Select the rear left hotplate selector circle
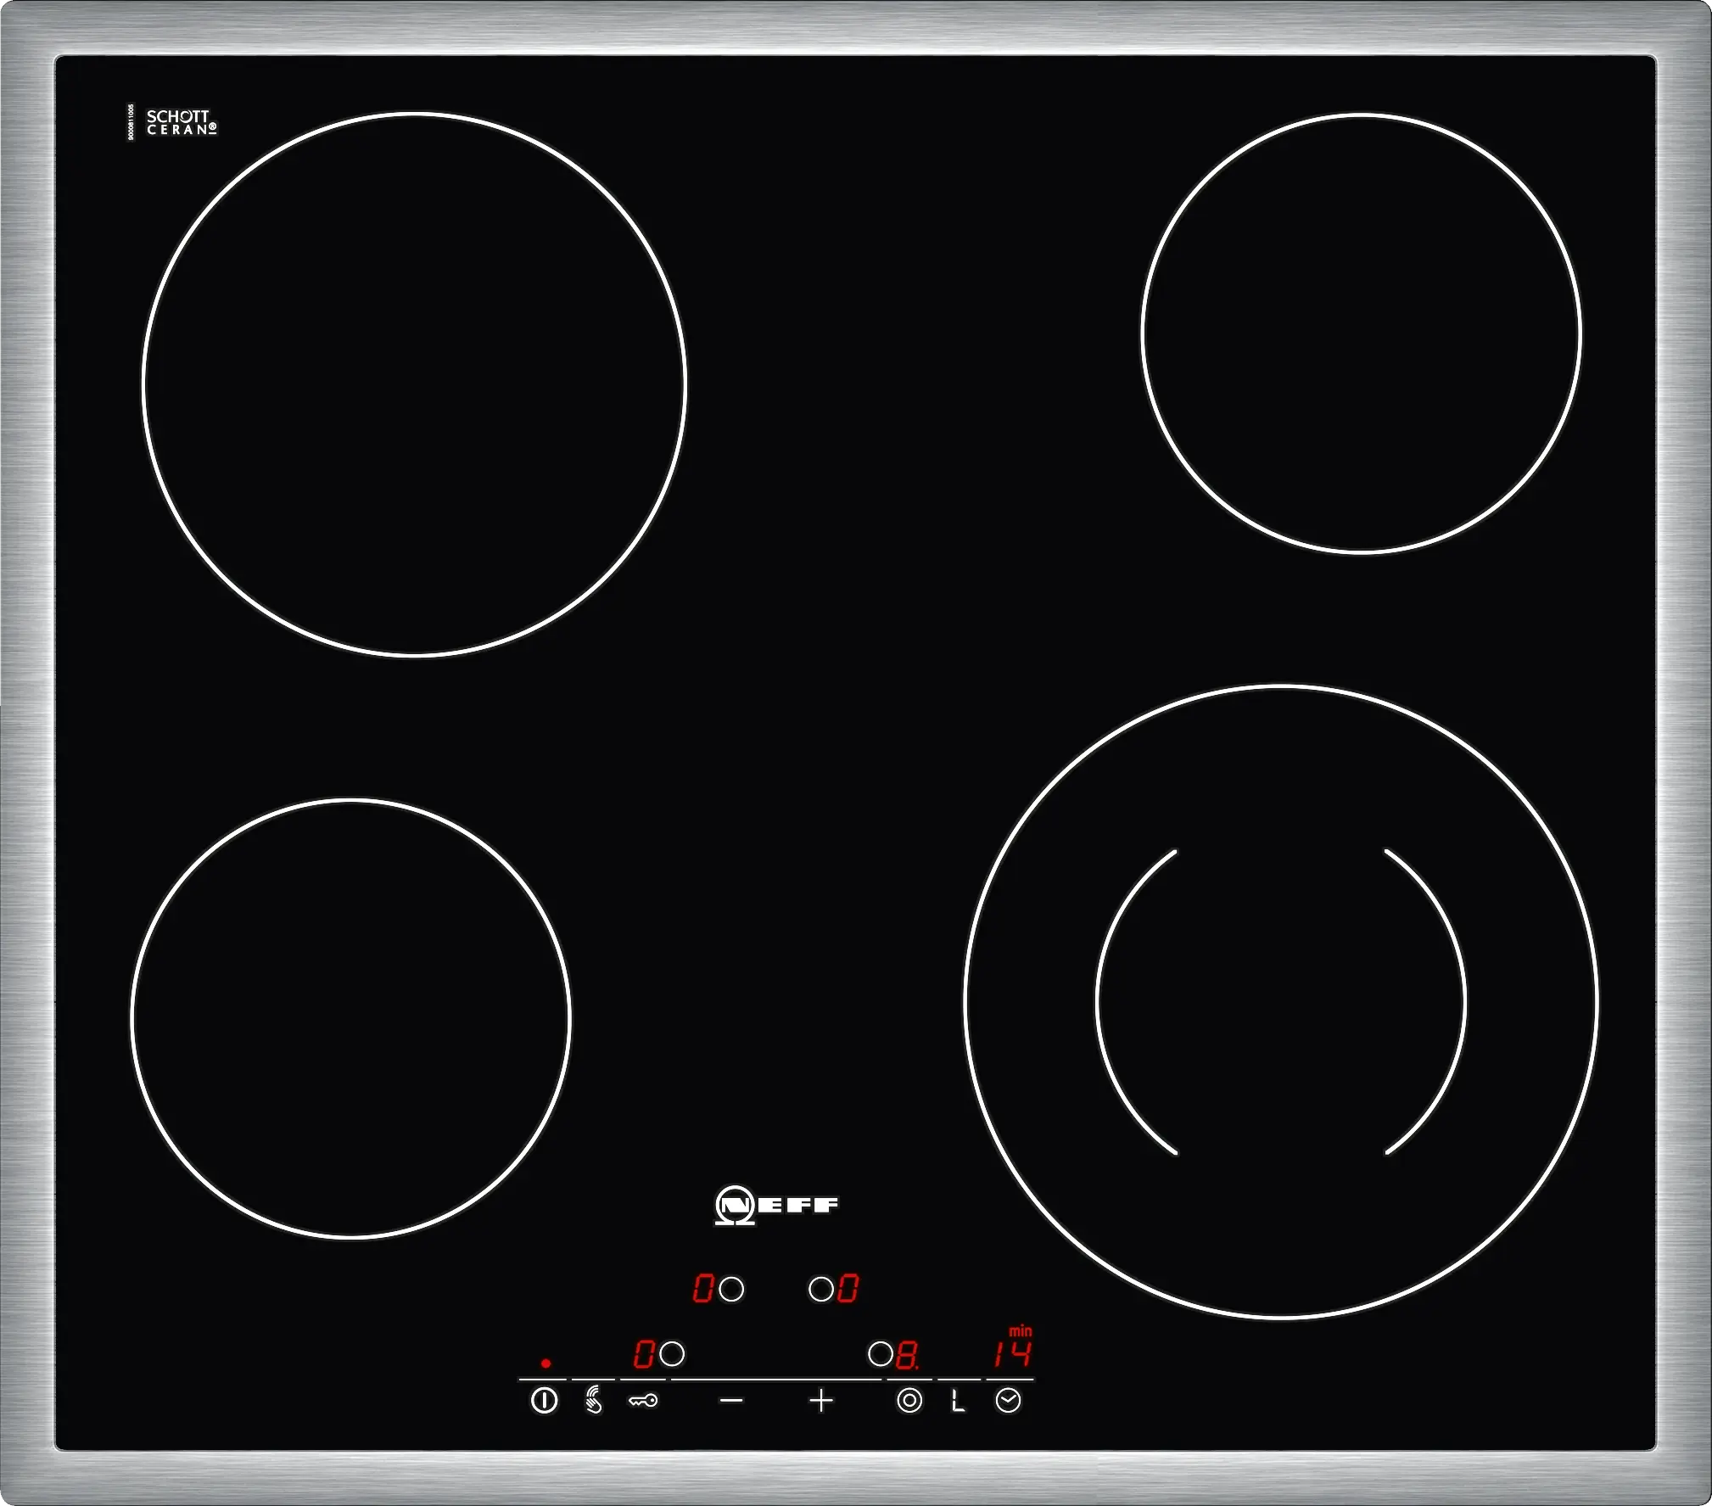 [x=731, y=1290]
